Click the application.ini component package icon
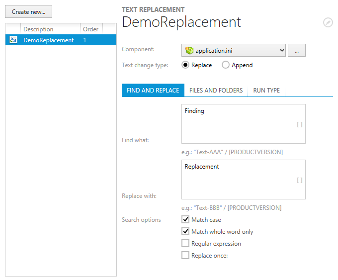This screenshot has height=280, width=338. click(x=189, y=50)
